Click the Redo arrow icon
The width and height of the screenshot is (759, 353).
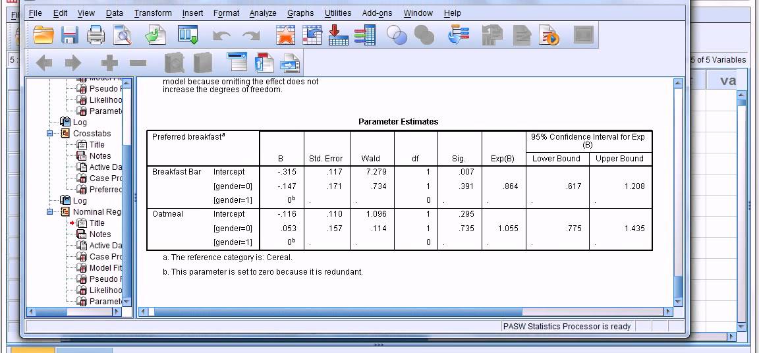[251, 36]
